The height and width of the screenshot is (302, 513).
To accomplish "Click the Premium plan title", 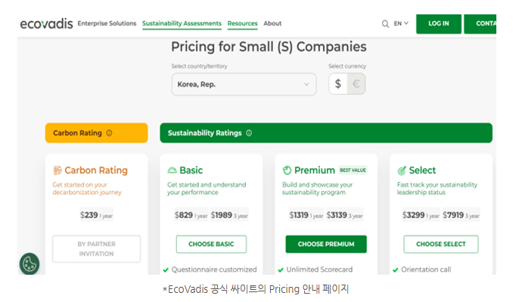I will [x=315, y=170].
